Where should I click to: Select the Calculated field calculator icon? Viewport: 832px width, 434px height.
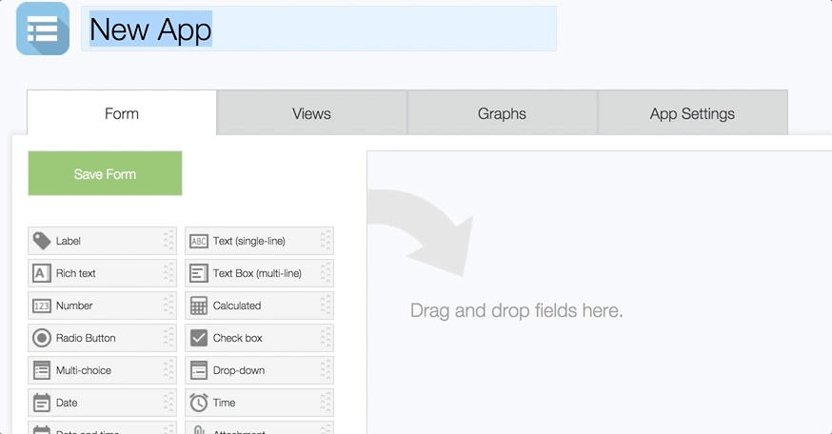point(199,306)
